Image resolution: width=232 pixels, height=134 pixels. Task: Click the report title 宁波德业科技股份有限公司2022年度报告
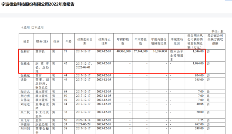pos(38,4)
